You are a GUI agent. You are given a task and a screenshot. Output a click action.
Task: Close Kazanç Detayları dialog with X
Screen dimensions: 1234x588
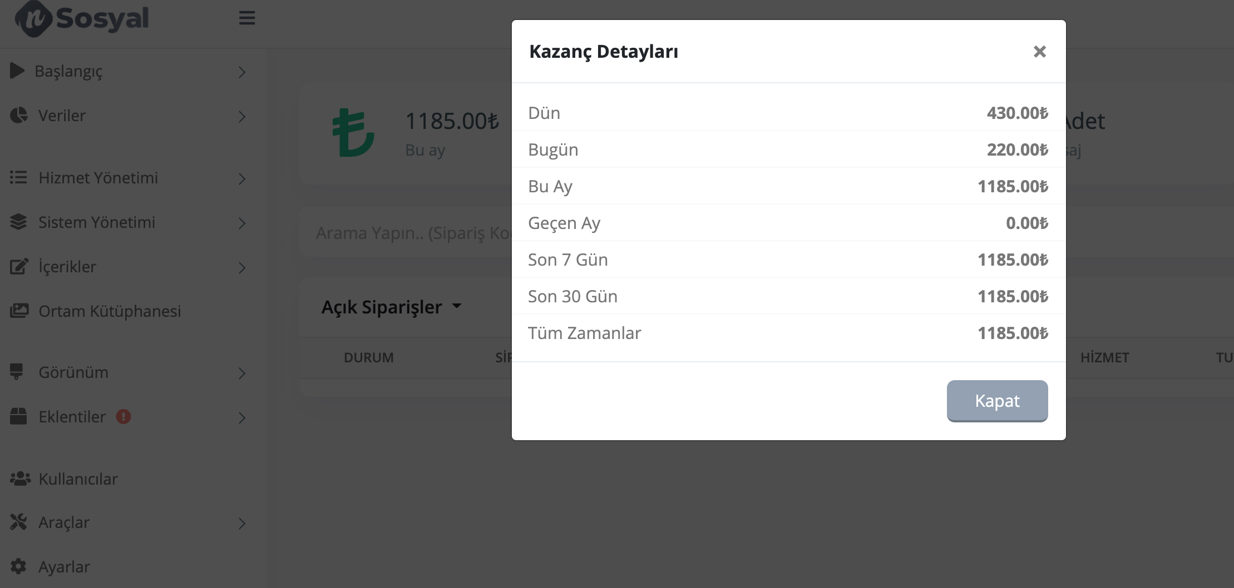point(1039,52)
